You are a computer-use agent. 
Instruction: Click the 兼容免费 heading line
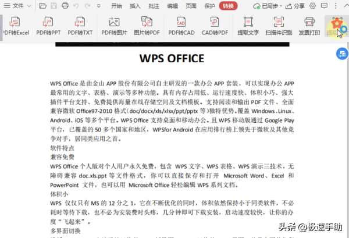62,157
